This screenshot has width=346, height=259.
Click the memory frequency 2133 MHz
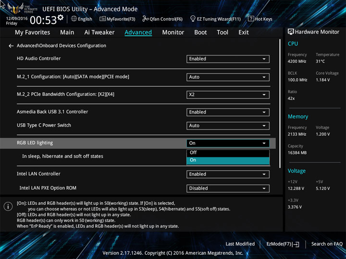[x=297, y=134]
